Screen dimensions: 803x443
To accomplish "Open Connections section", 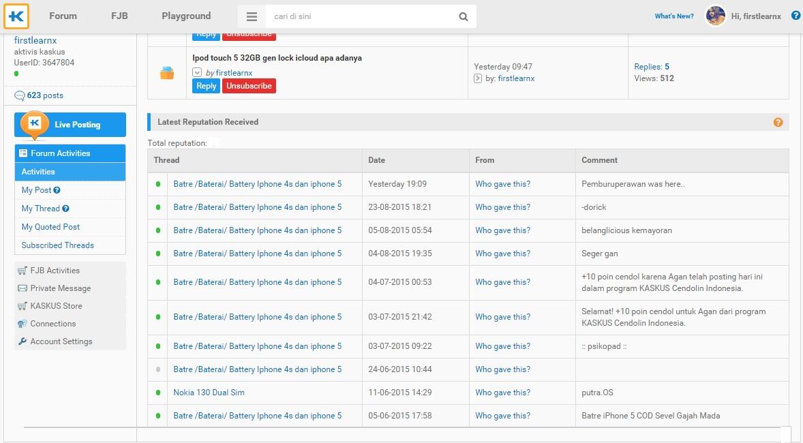I will click(x=70, y=324).
